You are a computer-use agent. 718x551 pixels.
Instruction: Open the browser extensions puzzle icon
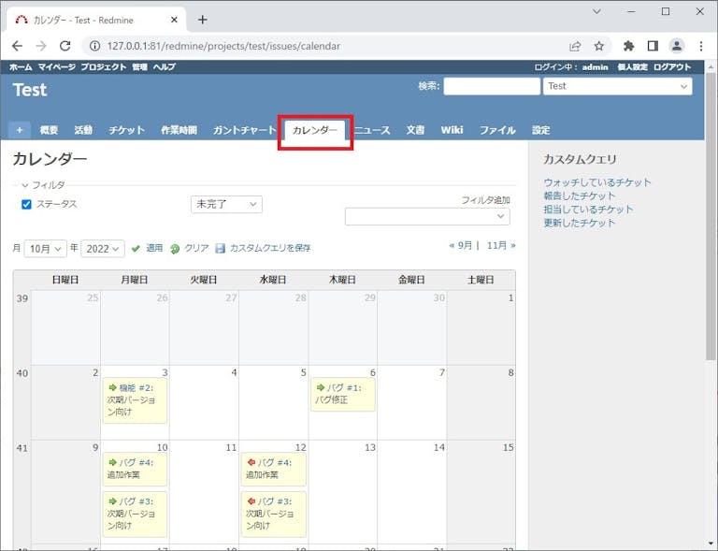point(628,46)
